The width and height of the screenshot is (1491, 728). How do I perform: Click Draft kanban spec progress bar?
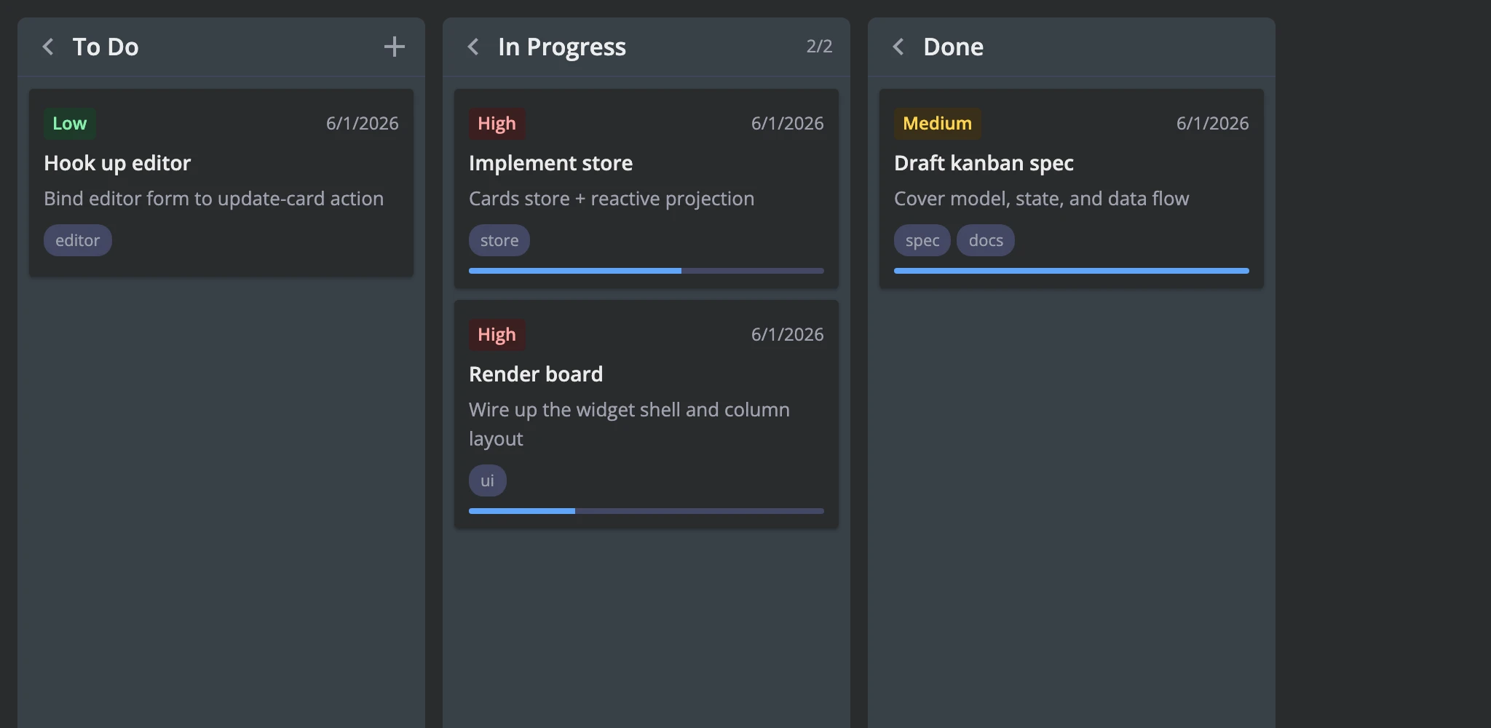(x=1072, y=271)
